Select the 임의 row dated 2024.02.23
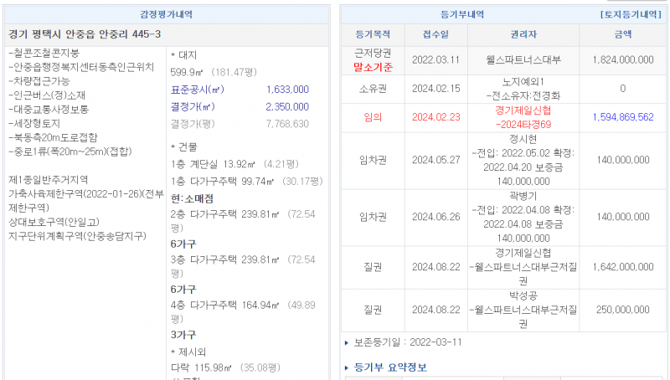670x380 pixels. click(373, 117)
